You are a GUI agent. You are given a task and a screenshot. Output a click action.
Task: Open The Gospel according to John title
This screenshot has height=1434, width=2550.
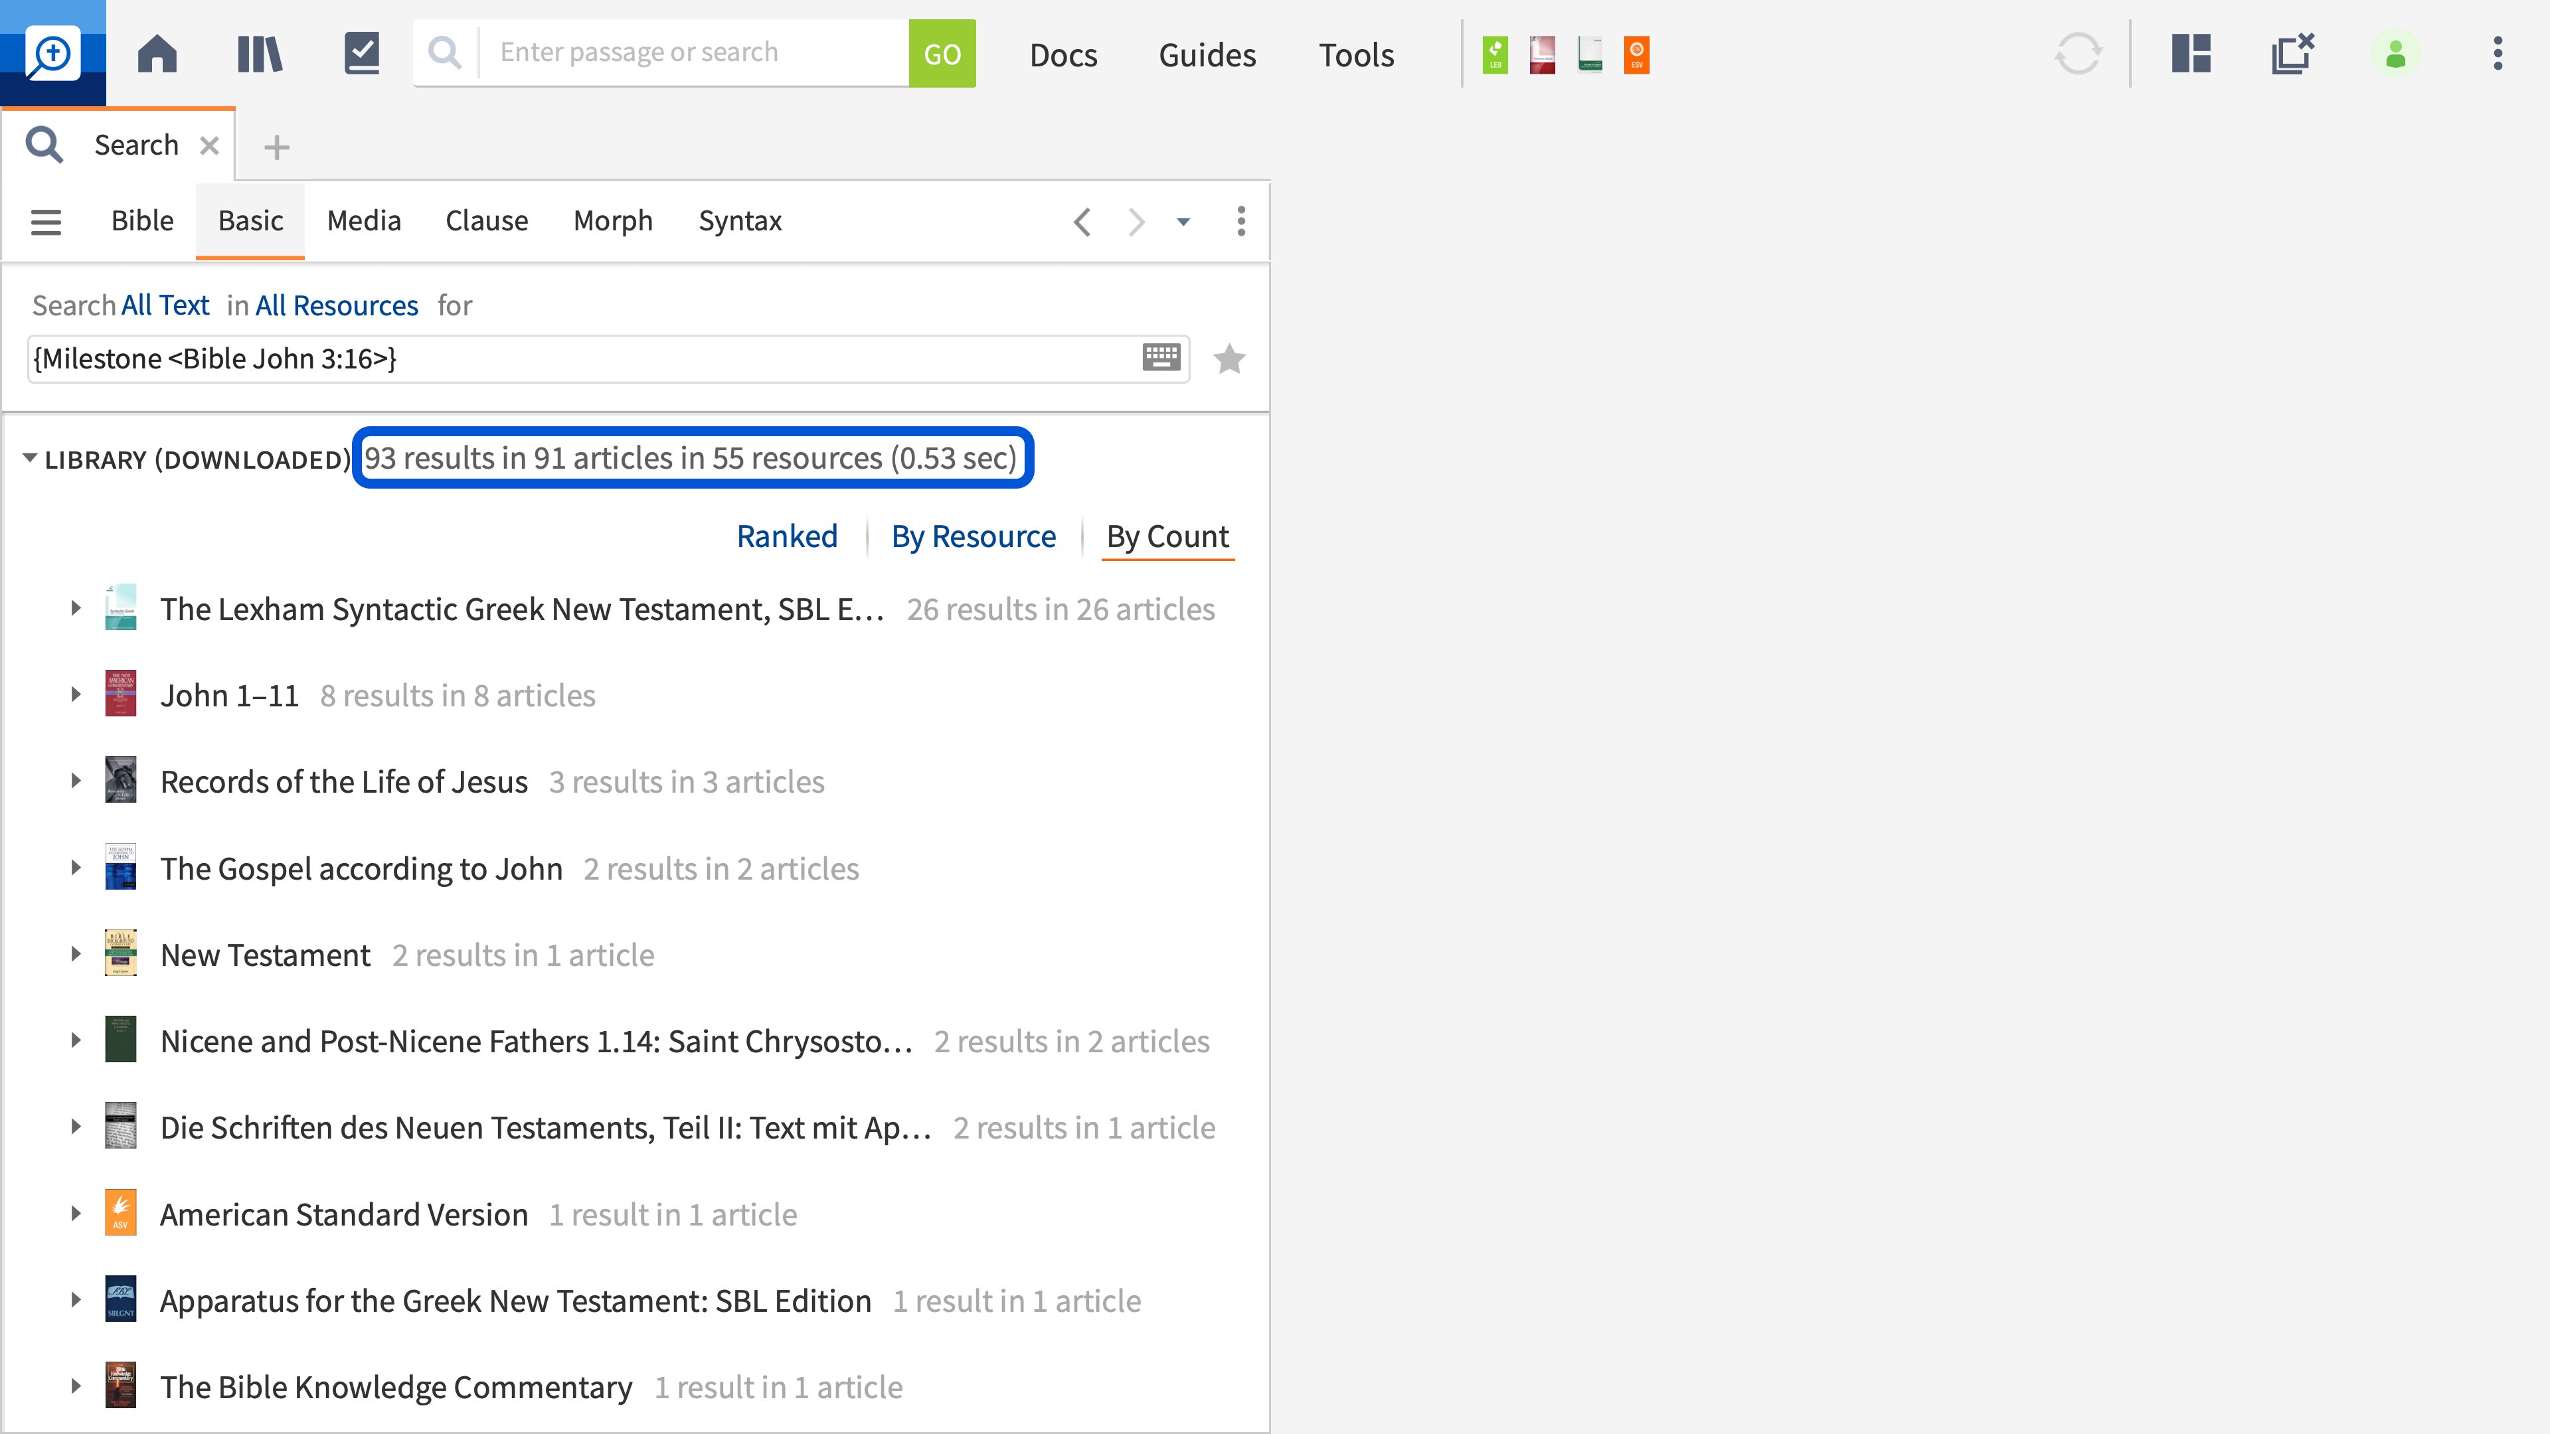click(361, 869)
